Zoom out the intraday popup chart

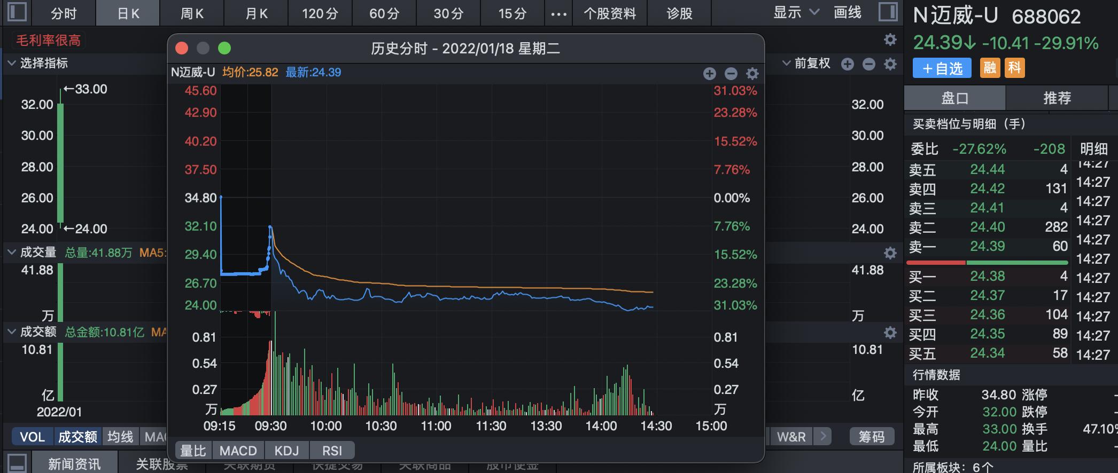point(731,74)
